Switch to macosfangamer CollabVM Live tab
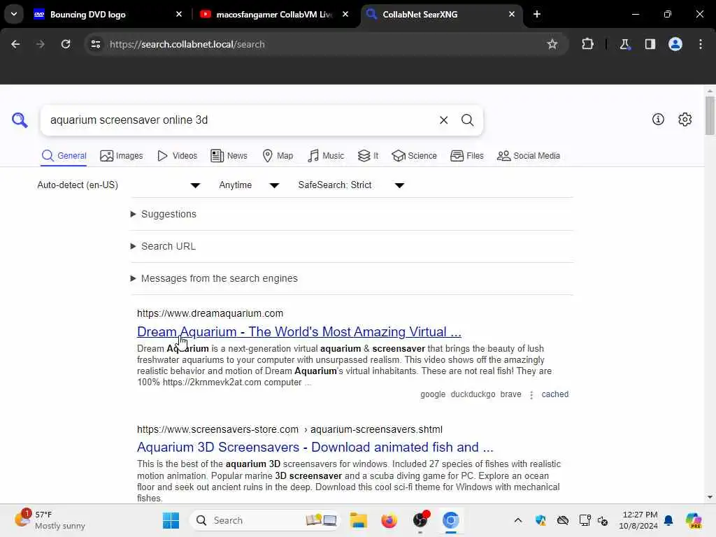Viewport: 716px width, 537px height. (274, 15)
